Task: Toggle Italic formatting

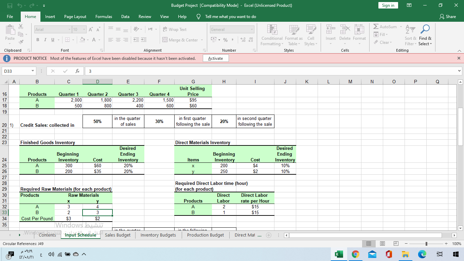Action: (x=46, y=40)
